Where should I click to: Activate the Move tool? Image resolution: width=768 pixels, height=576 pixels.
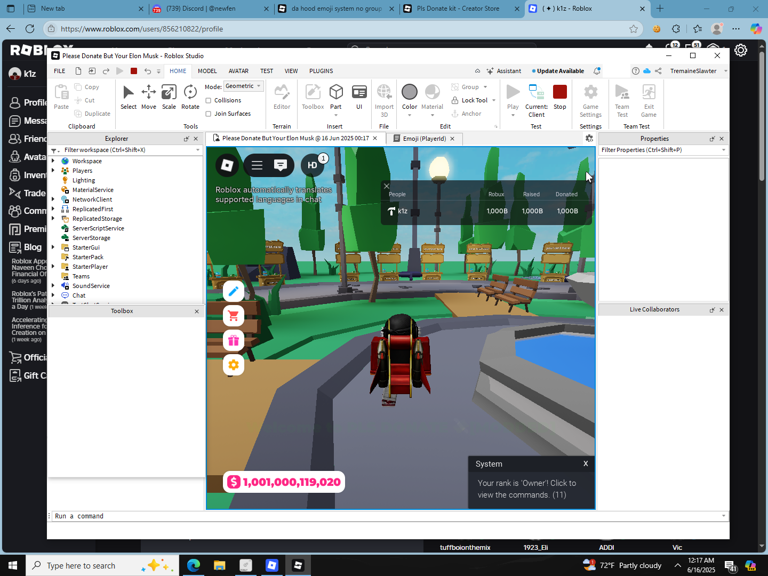(149, 97)
